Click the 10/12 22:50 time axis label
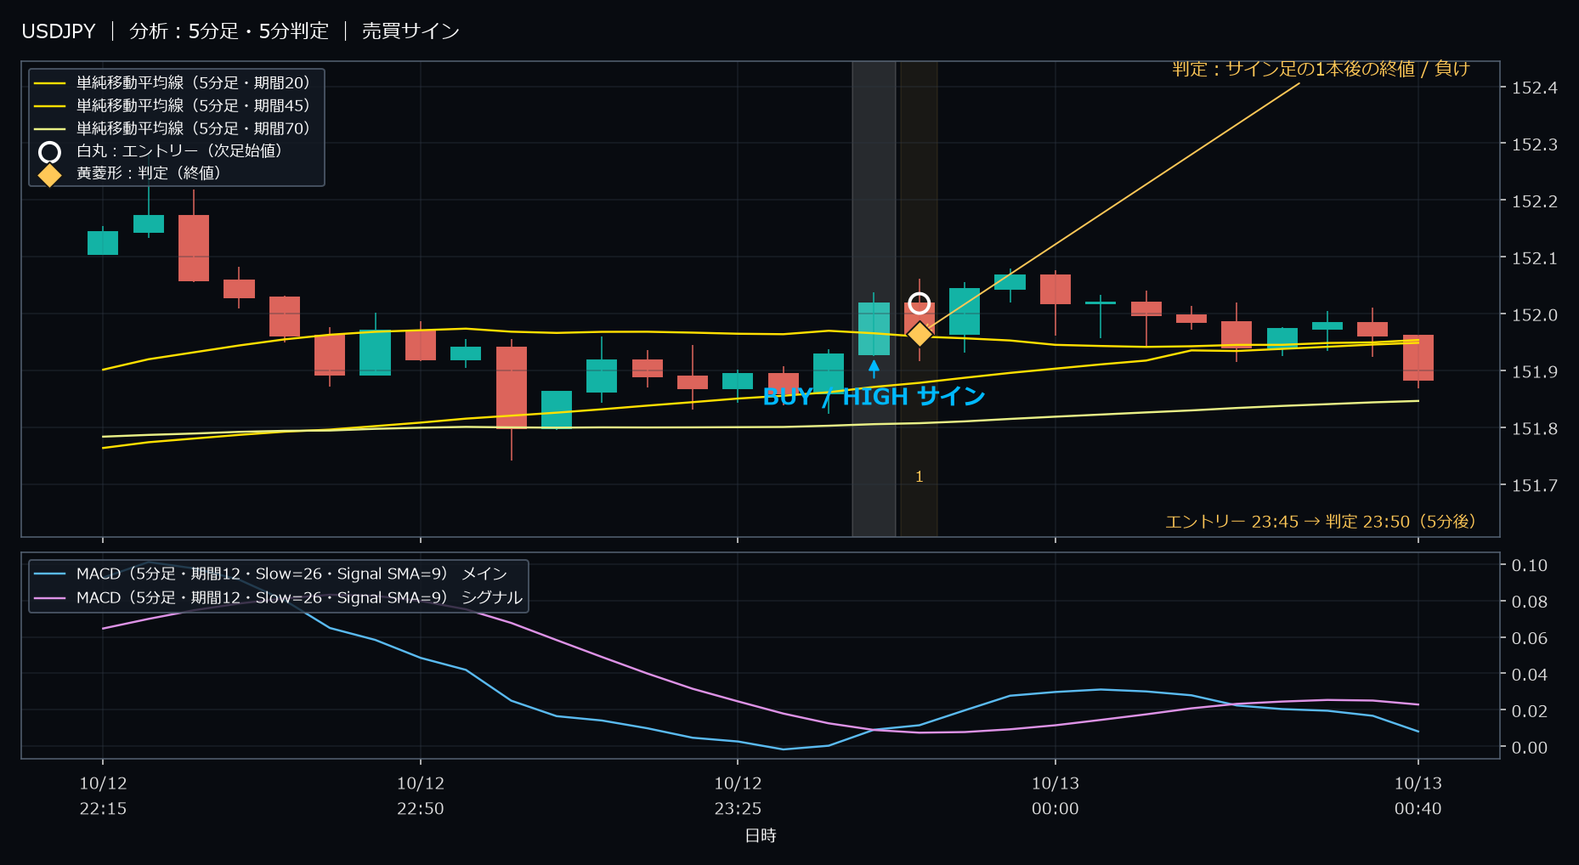This screenshot has height=865, width=1579. pyautogui.click(x=421, y=796)
